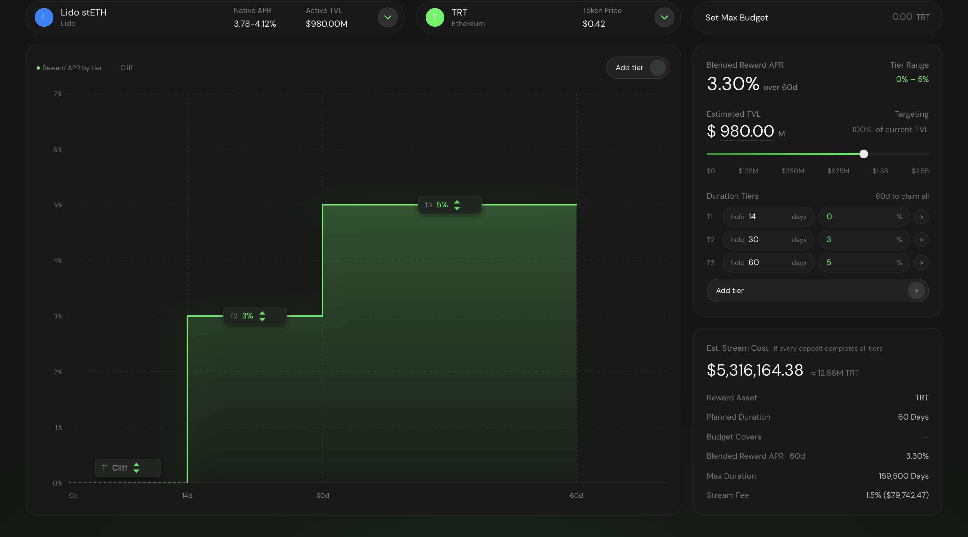968x537 pixels.
Task: Click the Estimated TVL 980.00 value field
Action: point(747,131)
